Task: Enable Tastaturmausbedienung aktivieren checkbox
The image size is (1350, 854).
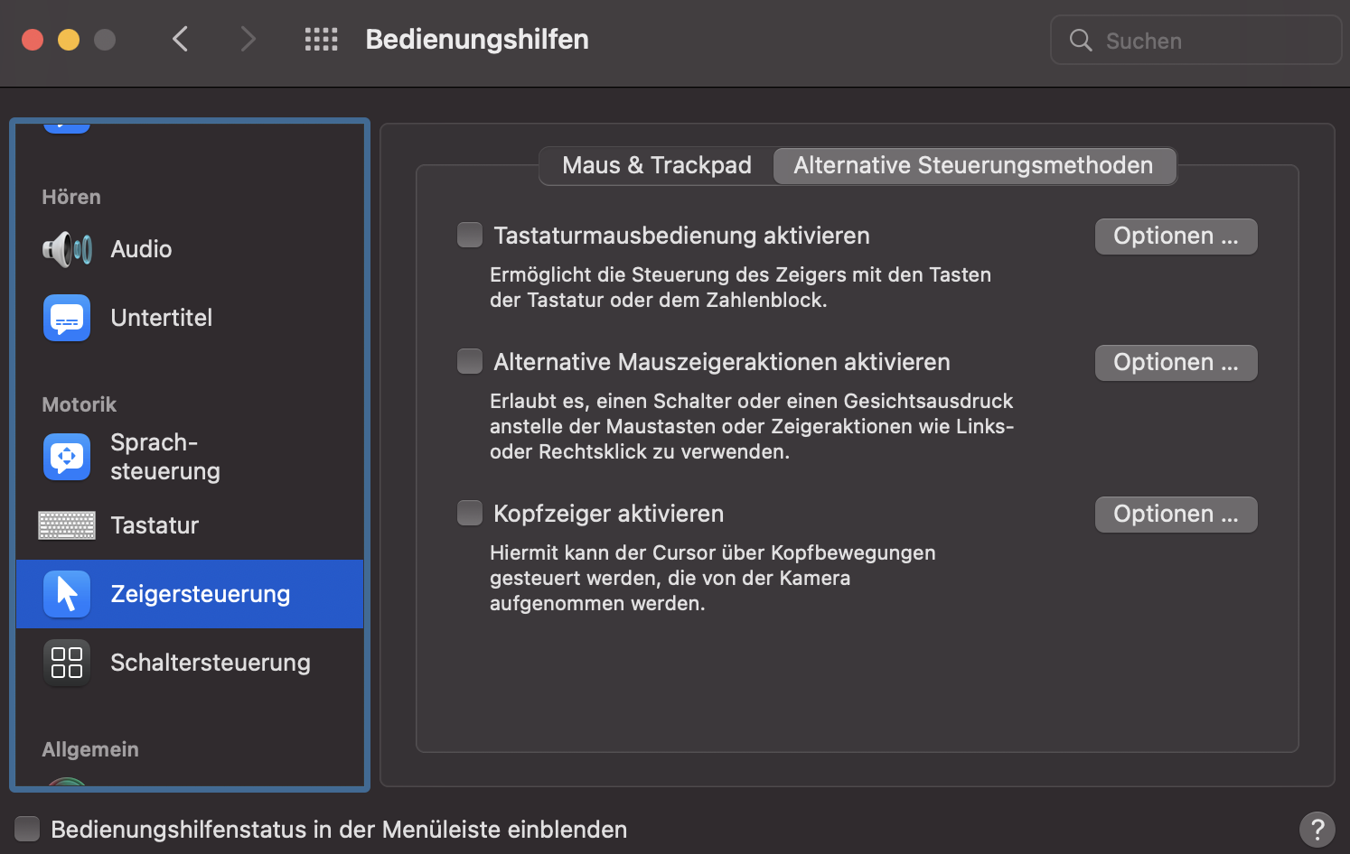Action: [470, 236]
